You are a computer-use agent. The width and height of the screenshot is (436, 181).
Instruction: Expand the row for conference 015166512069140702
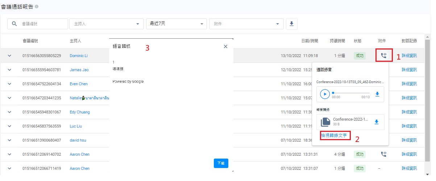10,154
